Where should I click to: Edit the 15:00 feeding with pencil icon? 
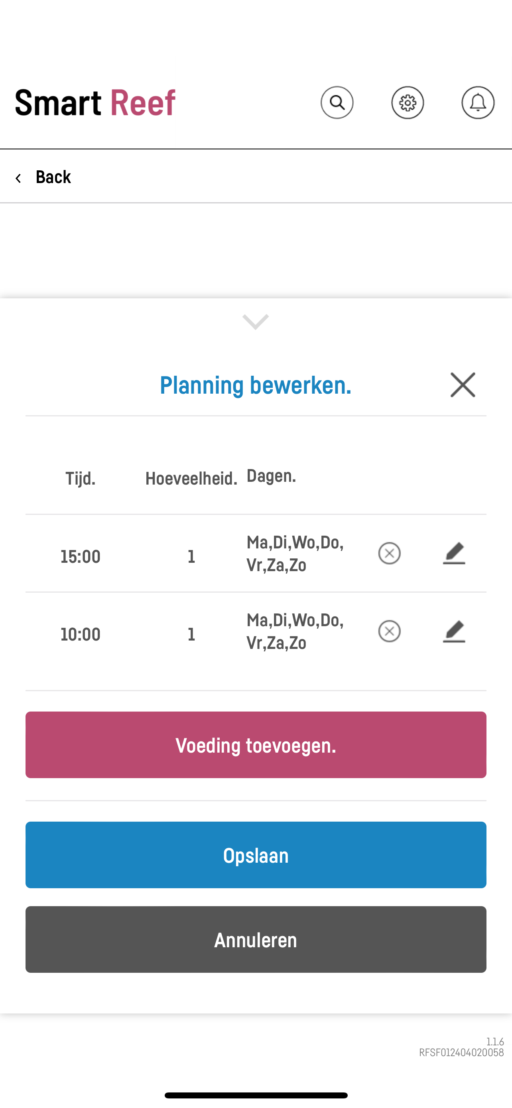[x=454, y=553]
